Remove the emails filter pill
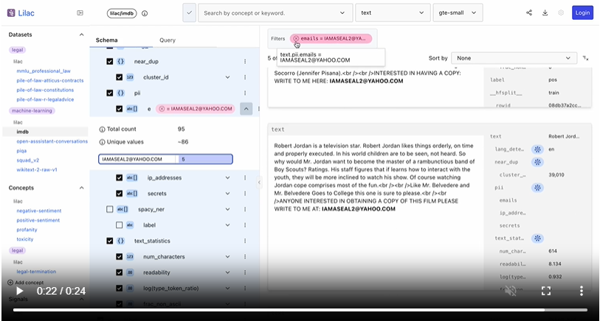The width and height of the screenshot is (600, 321). [296, 38]
